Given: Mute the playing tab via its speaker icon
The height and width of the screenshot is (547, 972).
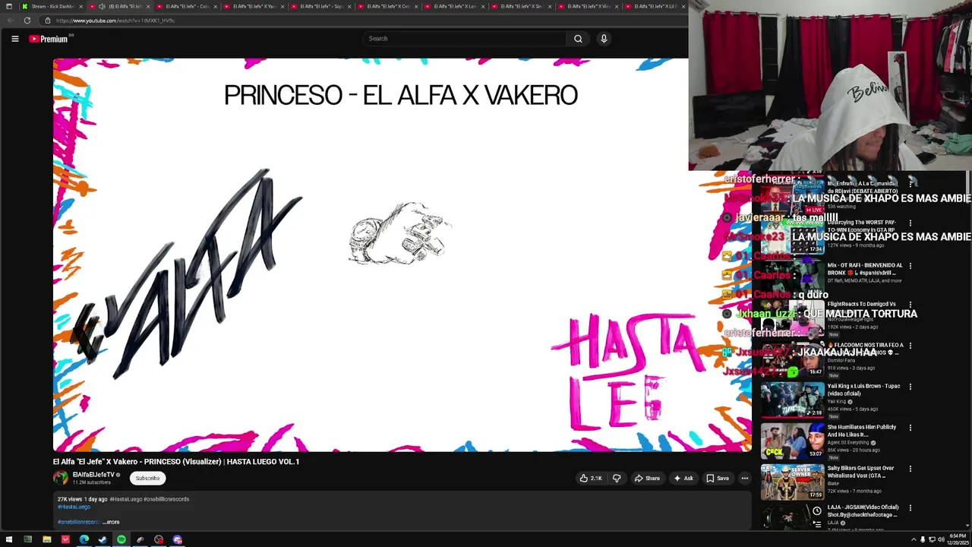Looking at the screenshot, I should [102, 6].
